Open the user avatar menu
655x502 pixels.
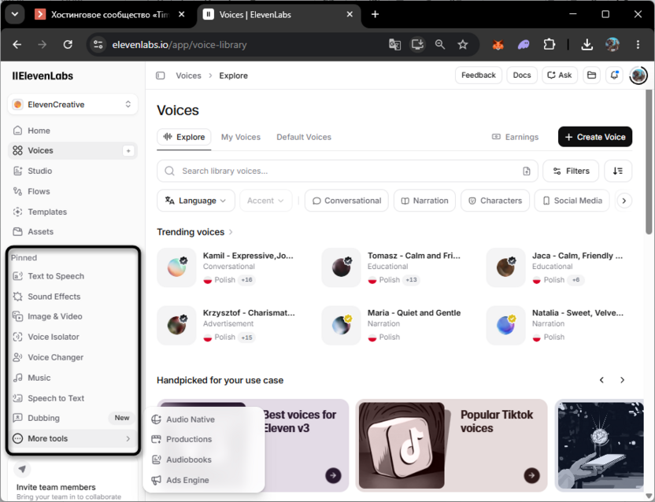638,76
